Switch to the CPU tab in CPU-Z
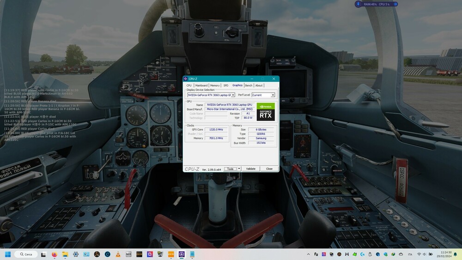Screen dimensions: 462x260 pos(189,85)
